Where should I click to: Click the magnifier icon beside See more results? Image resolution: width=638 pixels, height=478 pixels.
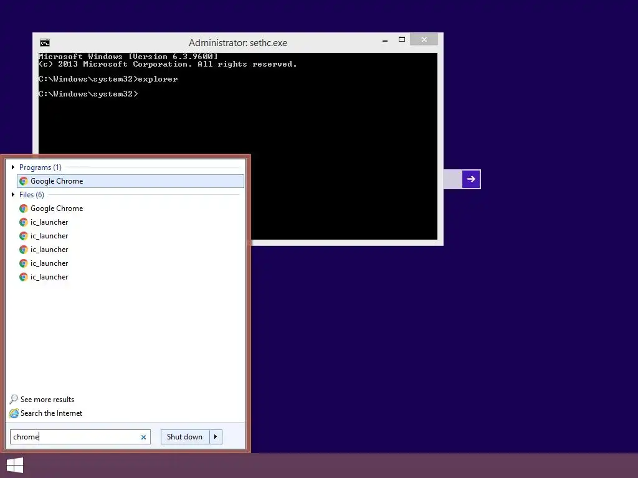pyautogui.click(x=14, y=399)
